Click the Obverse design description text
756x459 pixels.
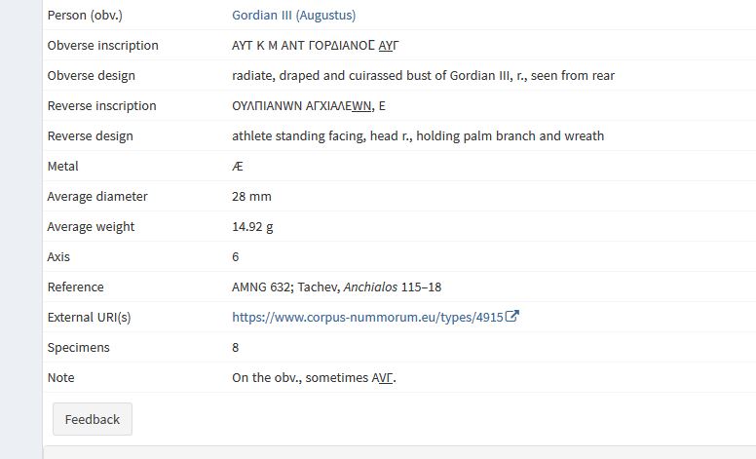tap(423, 76)
